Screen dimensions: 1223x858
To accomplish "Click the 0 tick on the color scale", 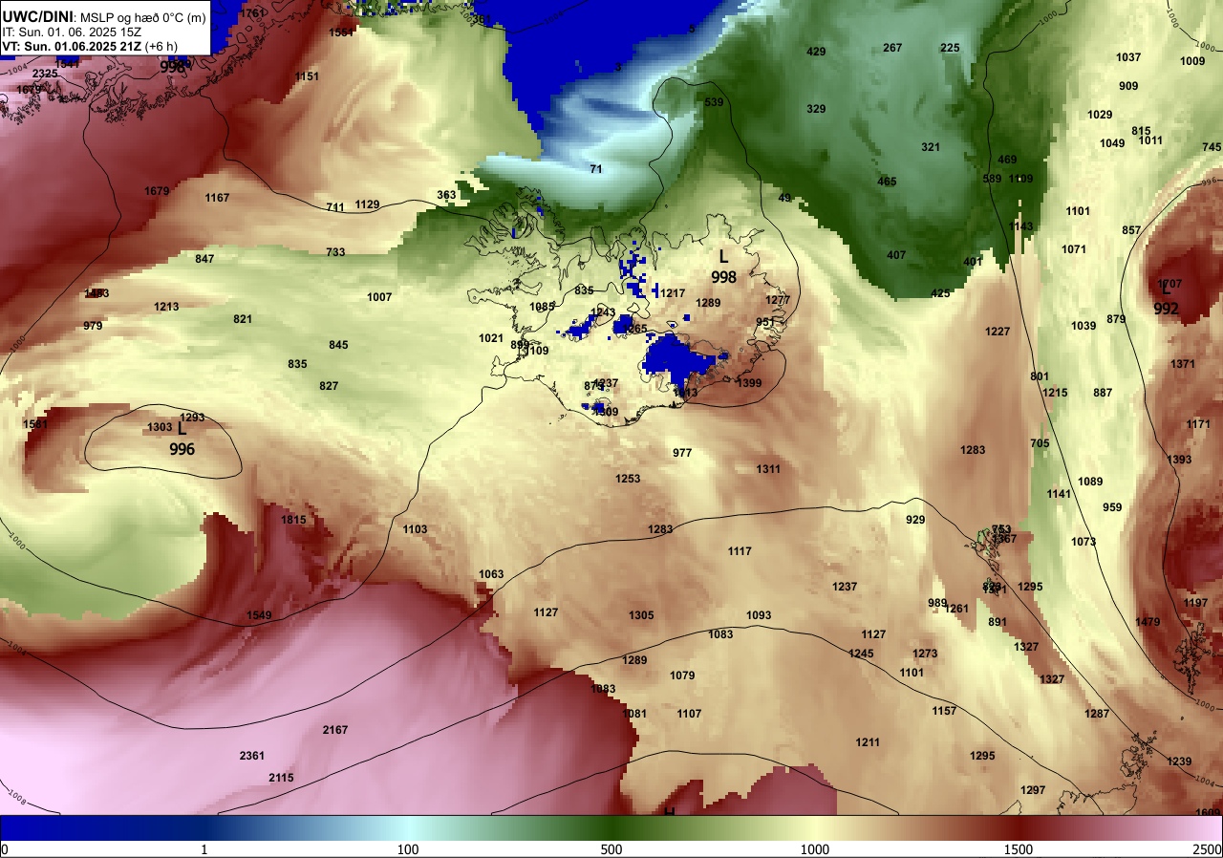I will [x=5, y=850].
